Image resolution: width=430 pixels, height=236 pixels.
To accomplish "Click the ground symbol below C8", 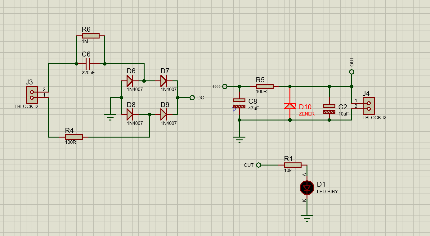I will point(239,139).
